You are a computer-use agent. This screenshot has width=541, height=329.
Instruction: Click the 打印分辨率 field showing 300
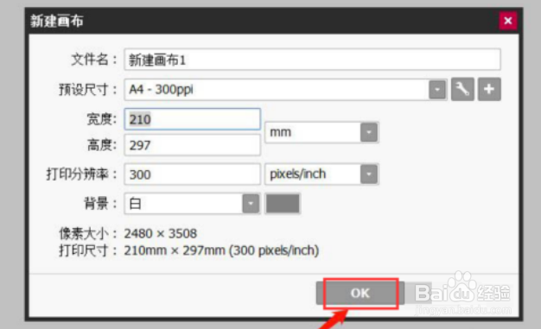click(192, 174)
